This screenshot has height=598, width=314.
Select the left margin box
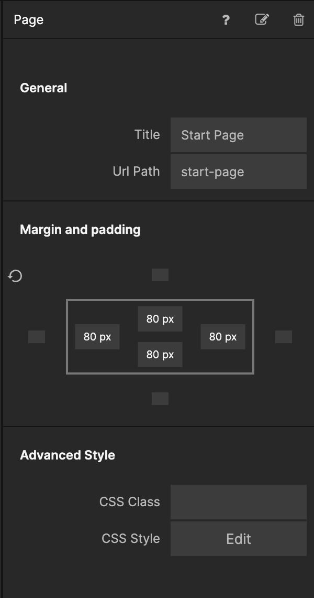[x=37, y=337]
